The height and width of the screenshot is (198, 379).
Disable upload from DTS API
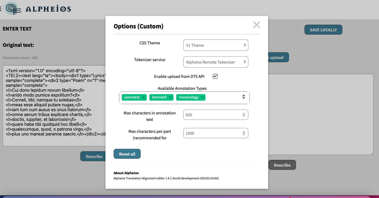click(x=215, y=76)
